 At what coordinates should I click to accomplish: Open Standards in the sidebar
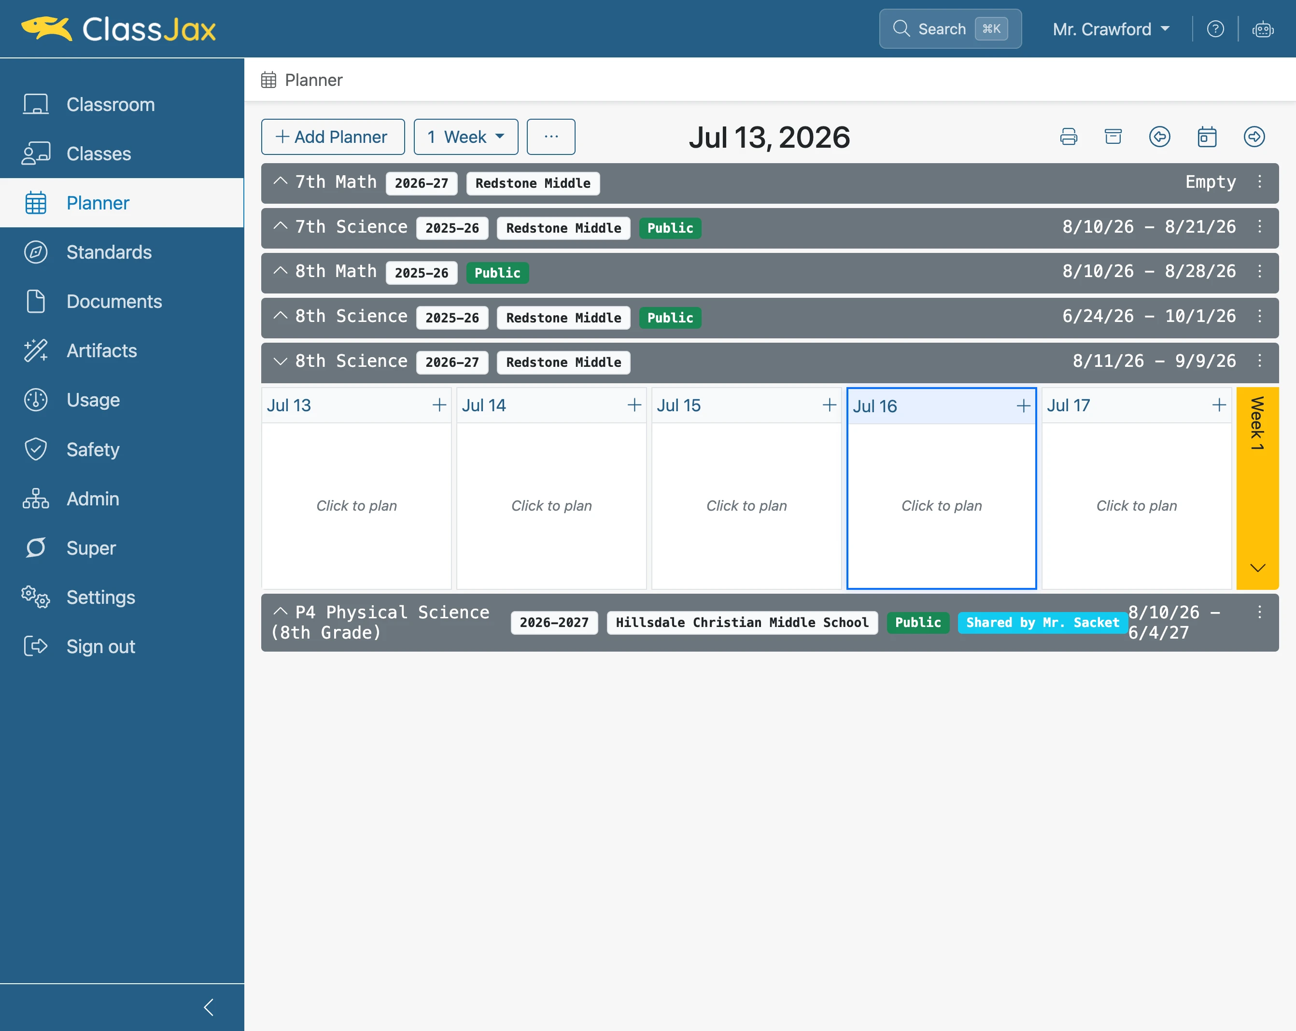[122, 252]
